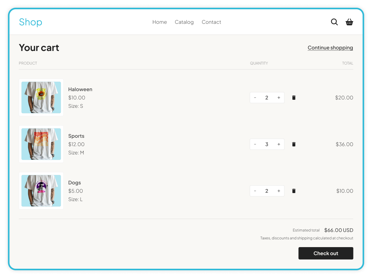The image size is (372, 278).
Task: Open the Haloween shirt thumbnail
Action: pos(41,98)
